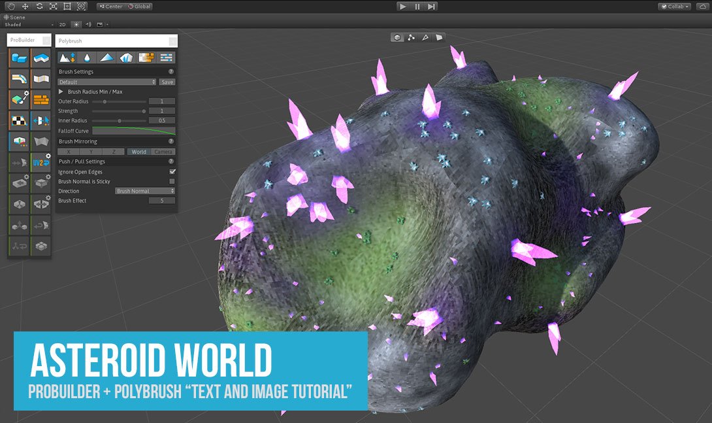
Task: Switch to ProBuilder Vertex selection mode
Action: click(x=411, y=37)
